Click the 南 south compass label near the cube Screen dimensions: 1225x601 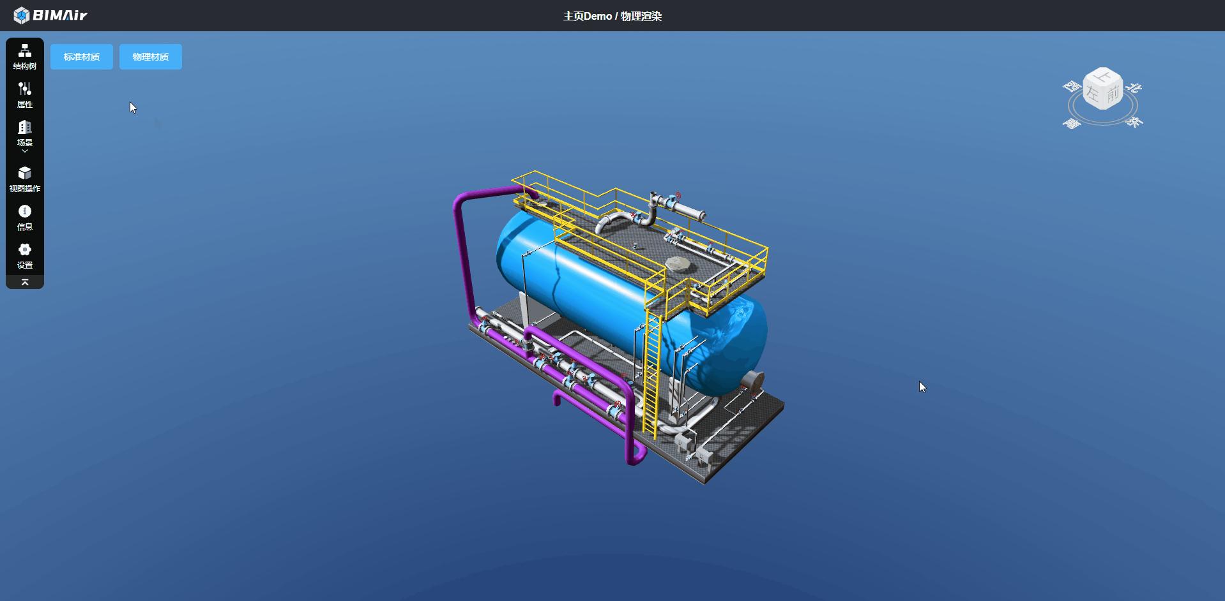click(1072, 123)
